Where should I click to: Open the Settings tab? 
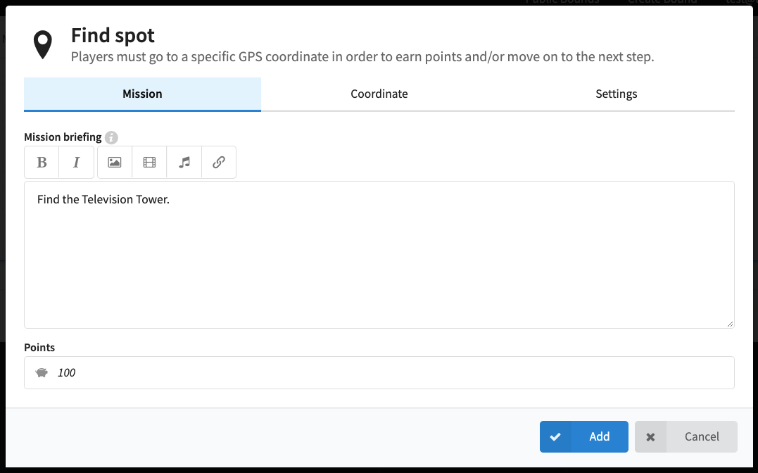616,94
